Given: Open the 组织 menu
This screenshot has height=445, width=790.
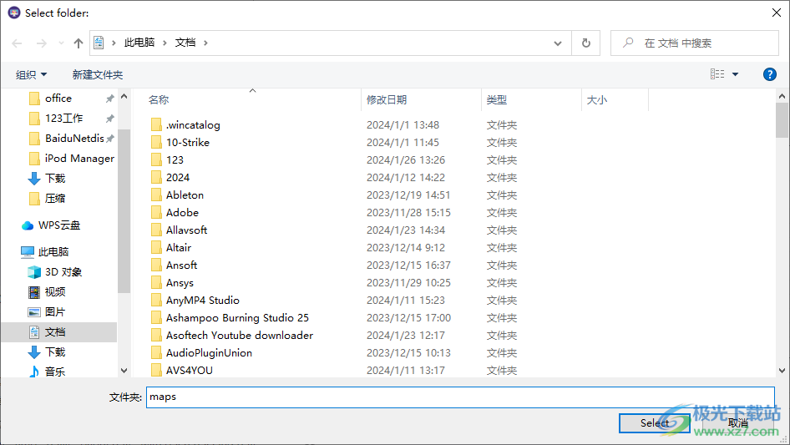Looking at the screenshot, I should 31,74.
